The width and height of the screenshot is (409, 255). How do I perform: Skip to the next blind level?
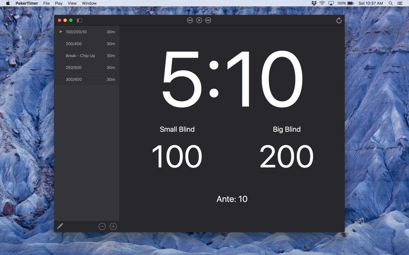[x=208, y=20]
